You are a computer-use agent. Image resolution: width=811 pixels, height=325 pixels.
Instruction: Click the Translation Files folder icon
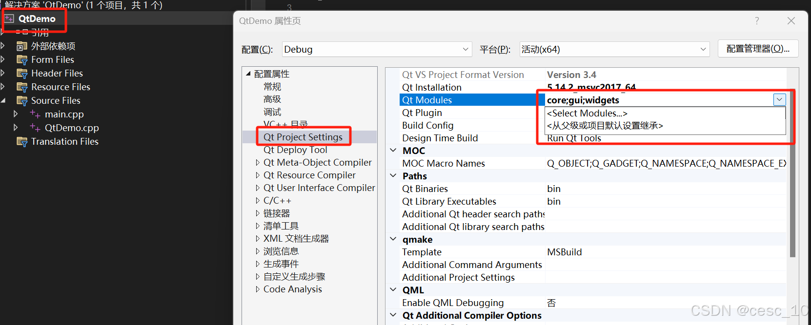tap(22, 142)
